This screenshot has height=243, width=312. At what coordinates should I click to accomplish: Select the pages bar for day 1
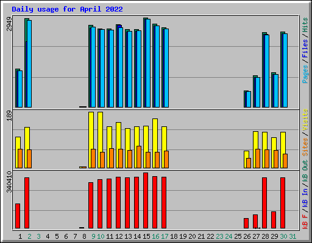pos(20,89)
